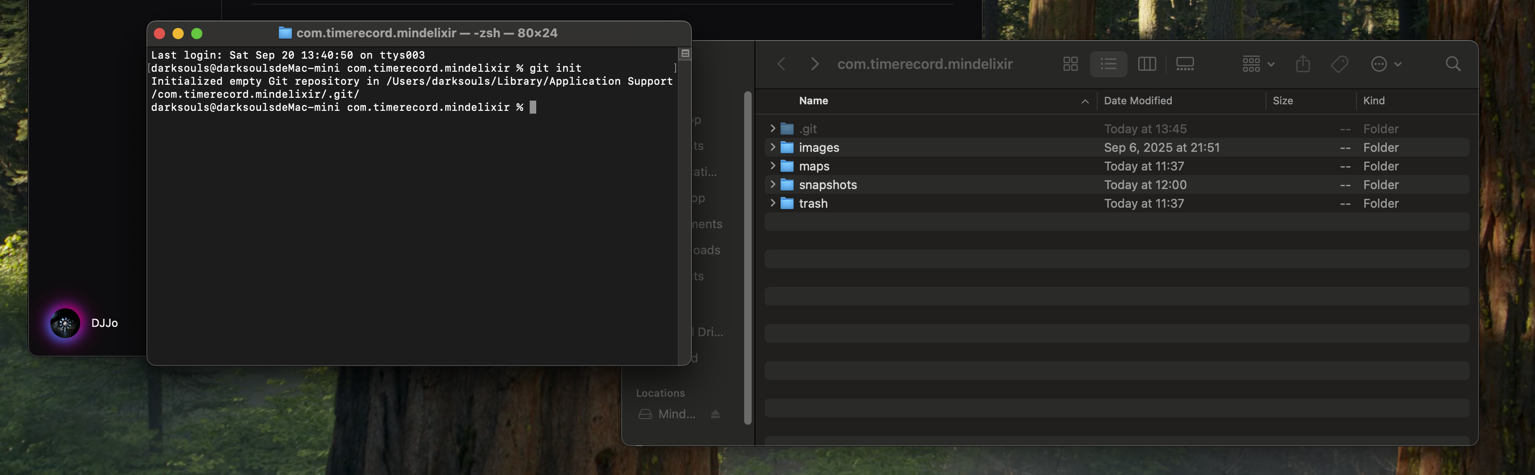This screenshot has width=1535, height=475.
Task: Open the Finder group-by dropdown
Action: click(x=1258, y=64)
